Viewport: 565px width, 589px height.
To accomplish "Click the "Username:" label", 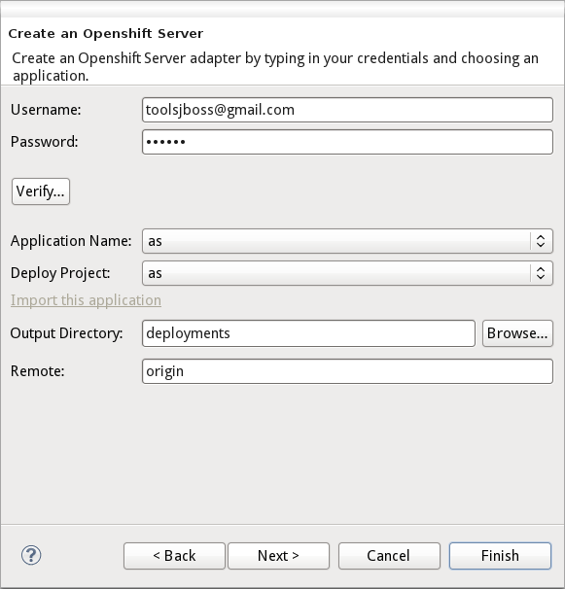I will coord(46,110).
